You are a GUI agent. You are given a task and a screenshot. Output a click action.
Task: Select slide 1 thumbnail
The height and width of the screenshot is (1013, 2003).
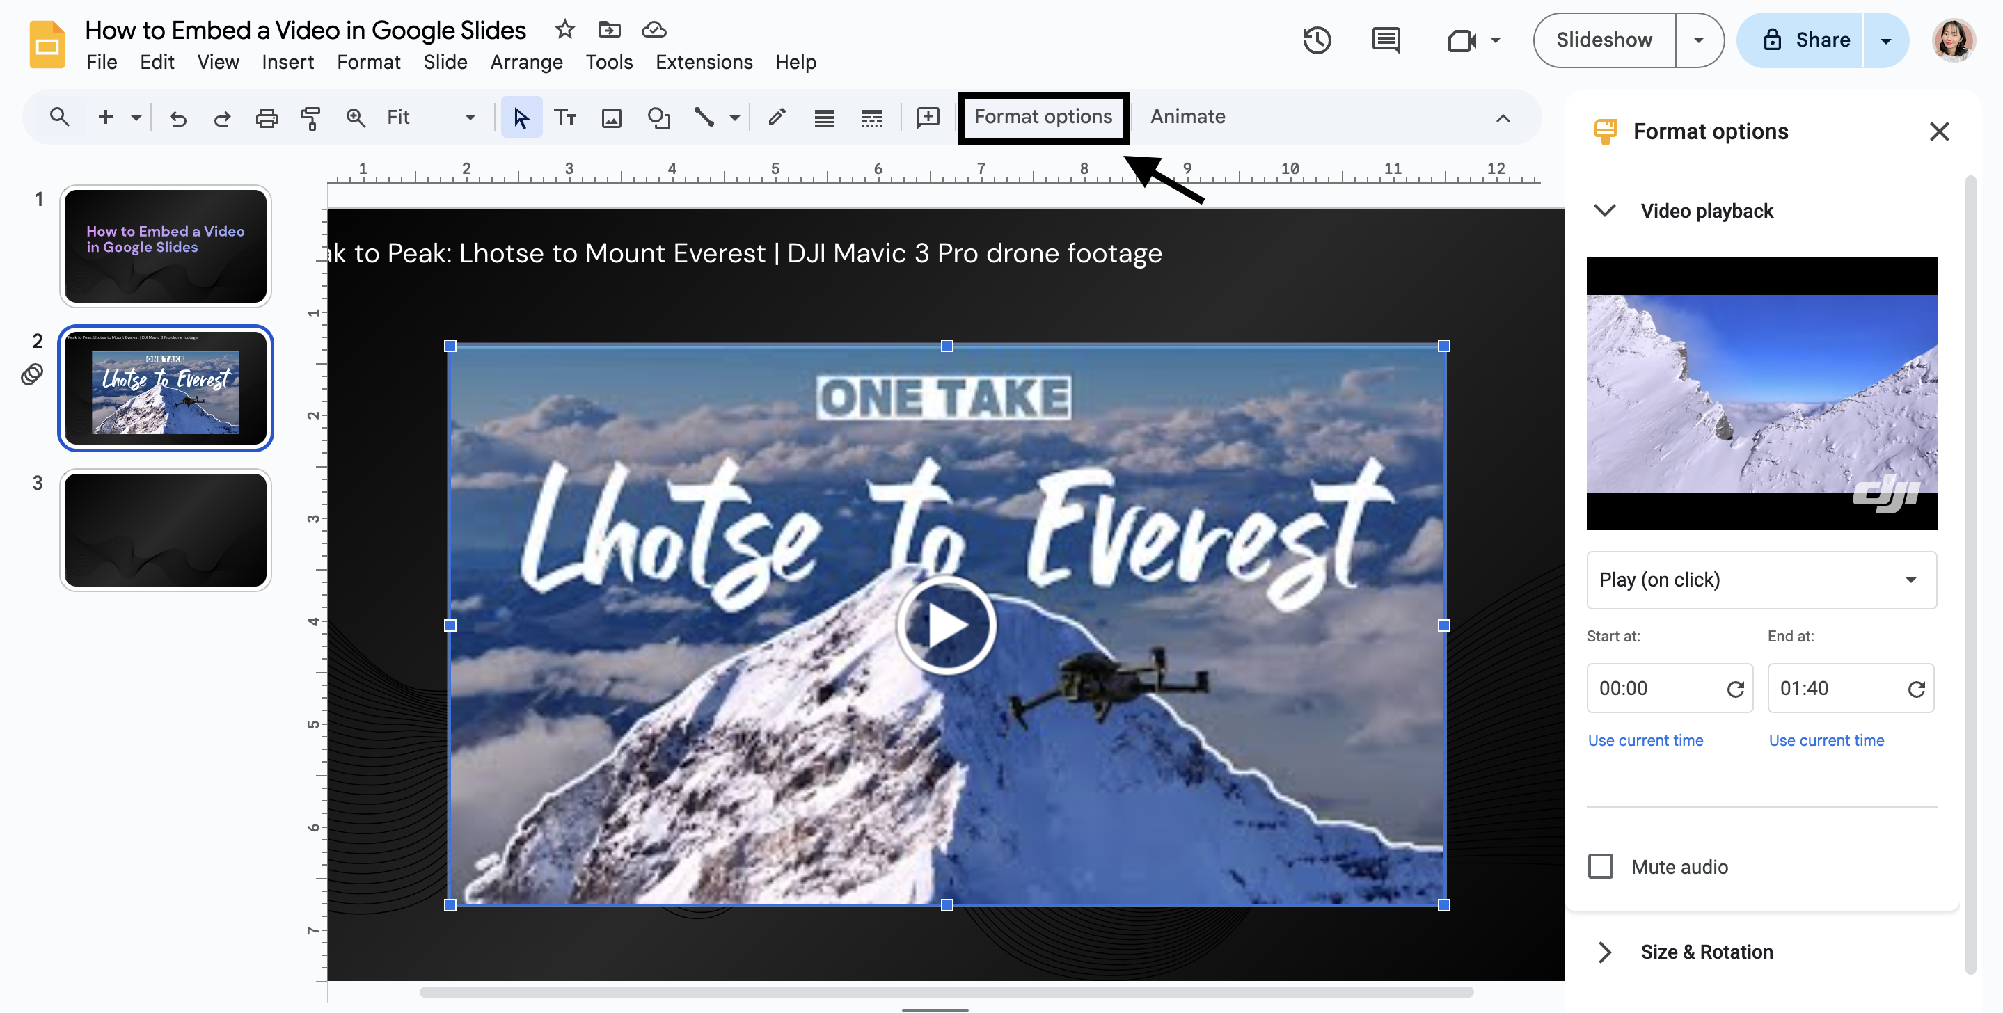pos(166,246)
